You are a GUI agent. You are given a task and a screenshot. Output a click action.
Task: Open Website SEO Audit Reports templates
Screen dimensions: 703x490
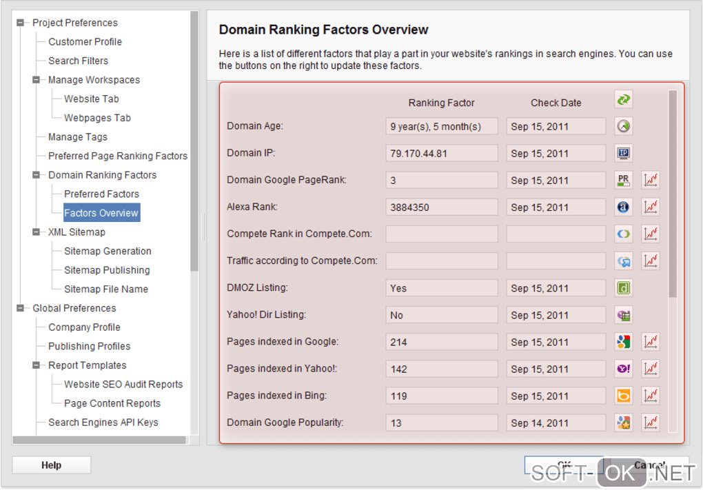pos(123,384)
